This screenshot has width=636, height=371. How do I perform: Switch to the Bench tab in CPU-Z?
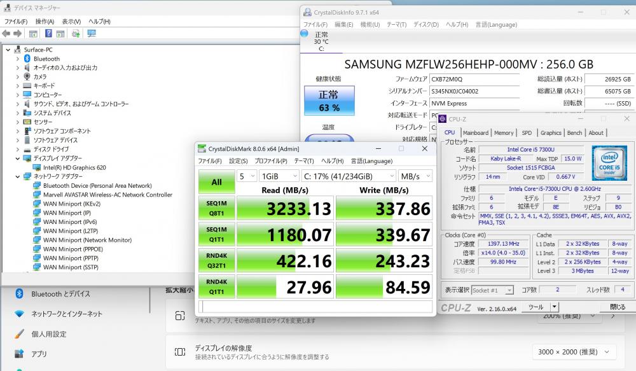[574, 133]
